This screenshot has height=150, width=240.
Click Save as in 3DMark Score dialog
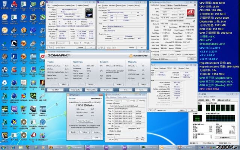(96, 132)
